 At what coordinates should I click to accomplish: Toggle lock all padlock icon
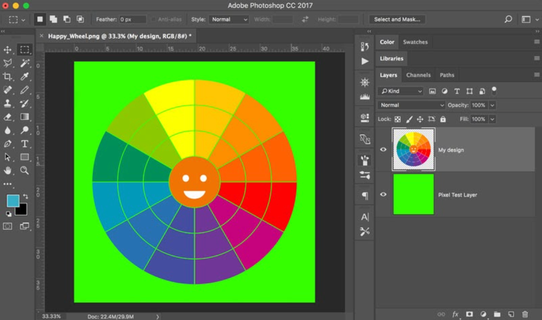[443, 119]
